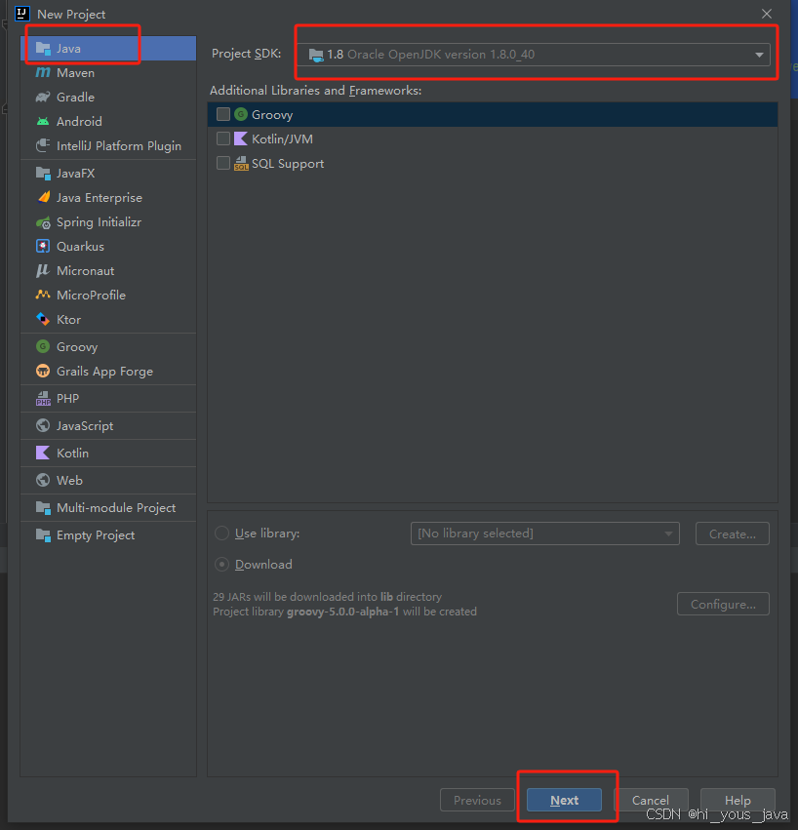The width and height of the screenshot is (798, 830).
Task: Select Spring Initializr project type
Action: [x=108, y=222]
